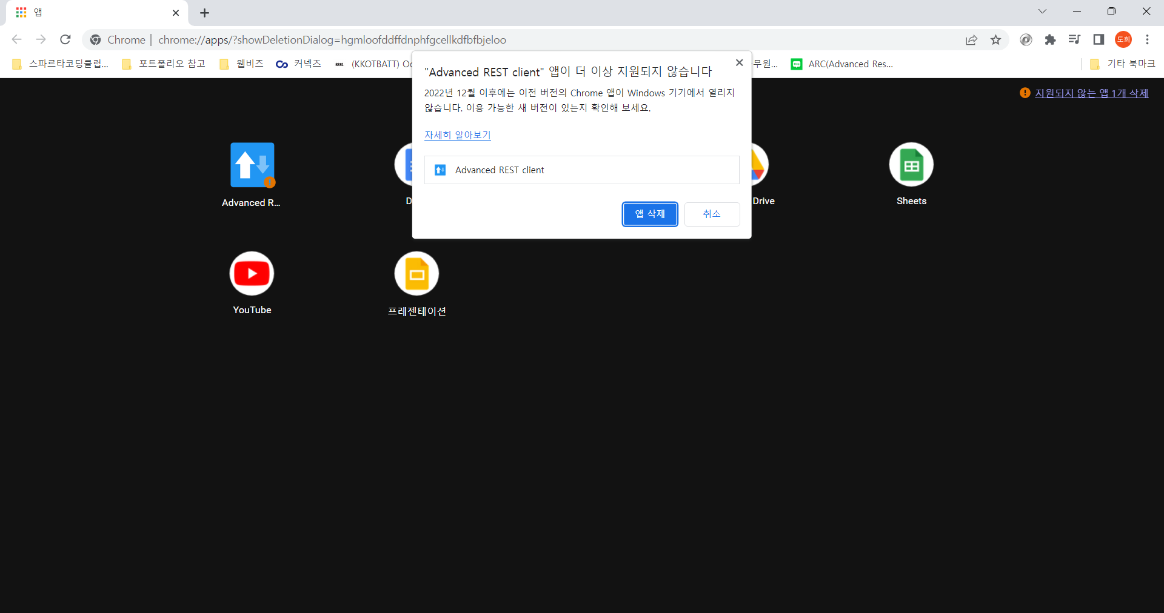Click the Sheets app label

tap(911, 201)
